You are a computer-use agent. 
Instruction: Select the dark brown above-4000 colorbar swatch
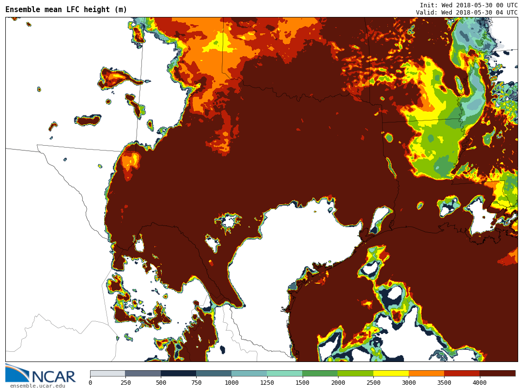pyautogui.click(x=497, y=374)
